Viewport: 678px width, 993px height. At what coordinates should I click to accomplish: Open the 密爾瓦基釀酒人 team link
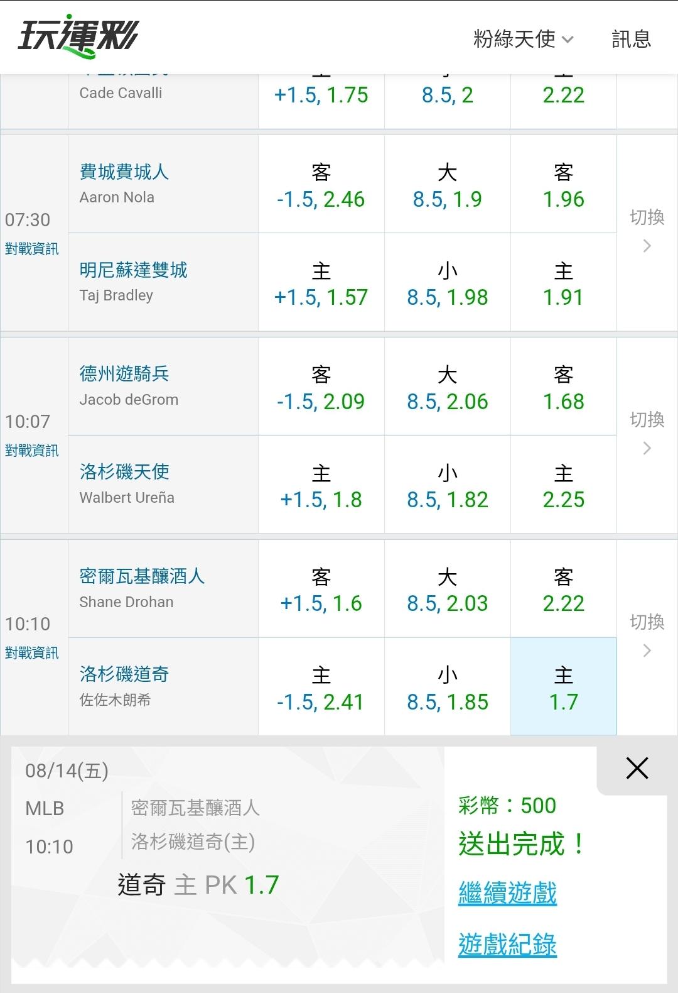pyautogui.click(x=142, y=576)
